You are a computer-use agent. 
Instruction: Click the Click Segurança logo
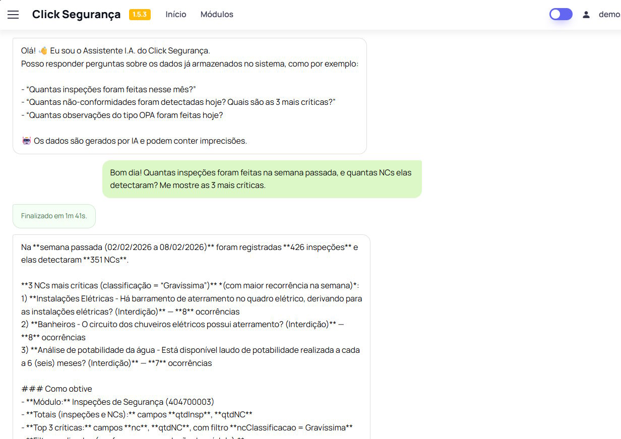coord(76,15)
